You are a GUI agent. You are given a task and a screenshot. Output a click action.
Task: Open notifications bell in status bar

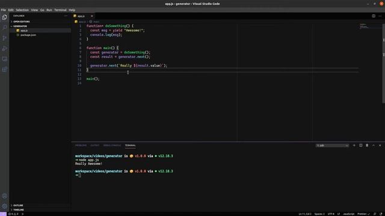[381, 214]
